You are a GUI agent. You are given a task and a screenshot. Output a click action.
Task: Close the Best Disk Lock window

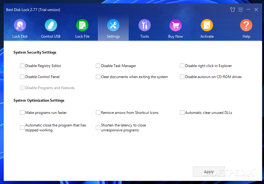point(256,10)
